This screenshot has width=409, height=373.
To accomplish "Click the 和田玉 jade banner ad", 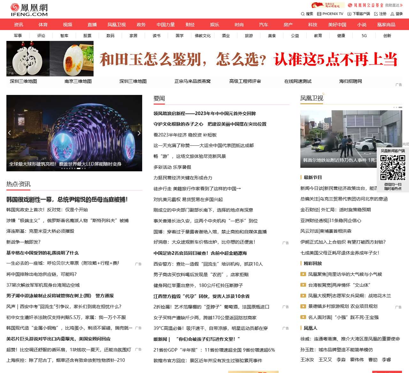I will coord(204,58).
